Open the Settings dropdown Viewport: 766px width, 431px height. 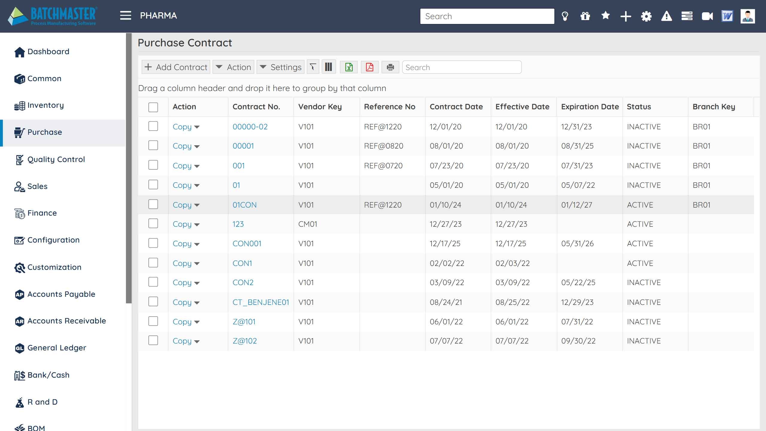280,67
